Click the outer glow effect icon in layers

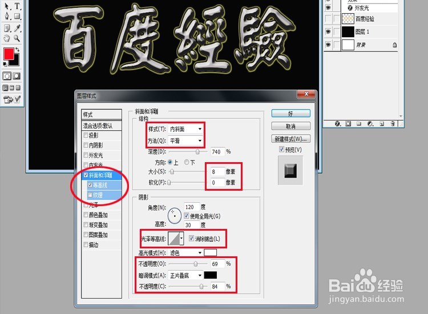coord(350,8)
